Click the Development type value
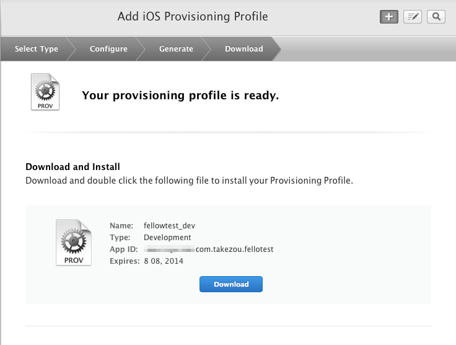Screen dimensions: 456x345 [x=167, y=237]
